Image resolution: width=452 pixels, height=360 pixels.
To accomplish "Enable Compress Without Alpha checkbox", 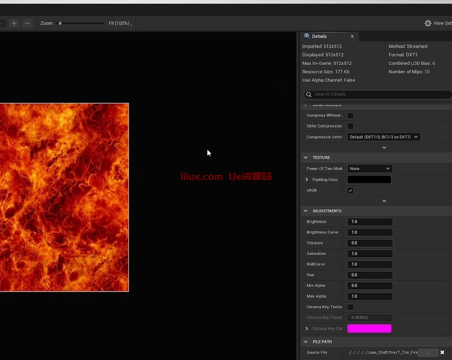I will click(350, 115).
